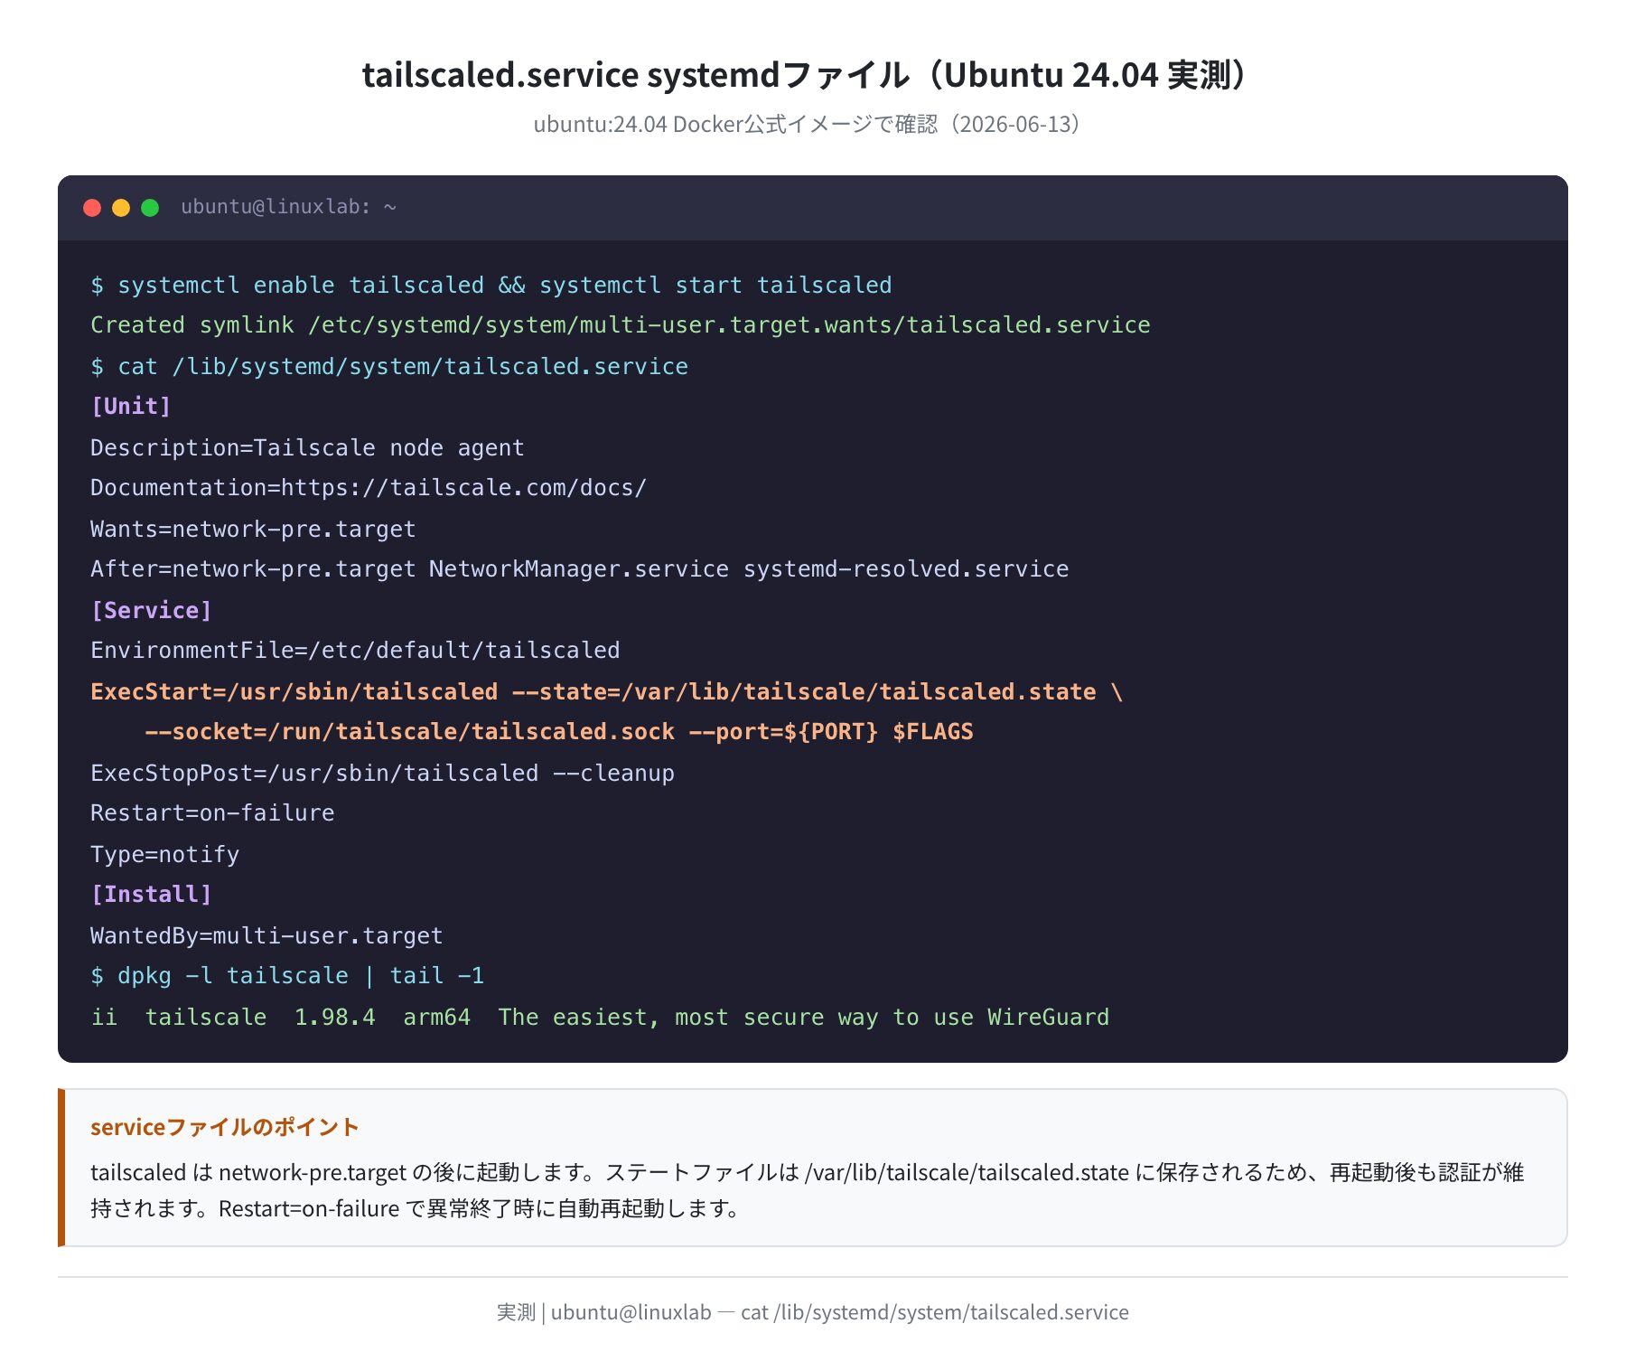
Task: Select the ubuntu@linuxlab: ~ terminal title
Action: pyautogui.click(x=288, y=207)
